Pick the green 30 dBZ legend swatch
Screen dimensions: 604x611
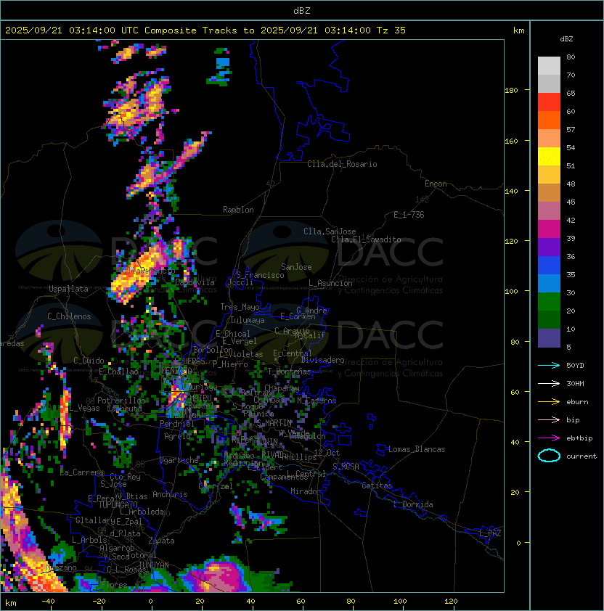click(549, 301)
